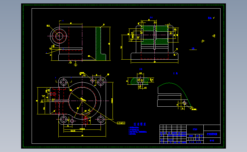Select the geometric tolerance frame near plan view
The height and width of the screenshot is (152, 247).
121,123
